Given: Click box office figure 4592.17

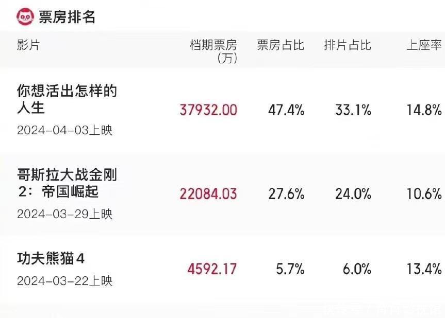Looking at the screenshot, I should point(212,269).
